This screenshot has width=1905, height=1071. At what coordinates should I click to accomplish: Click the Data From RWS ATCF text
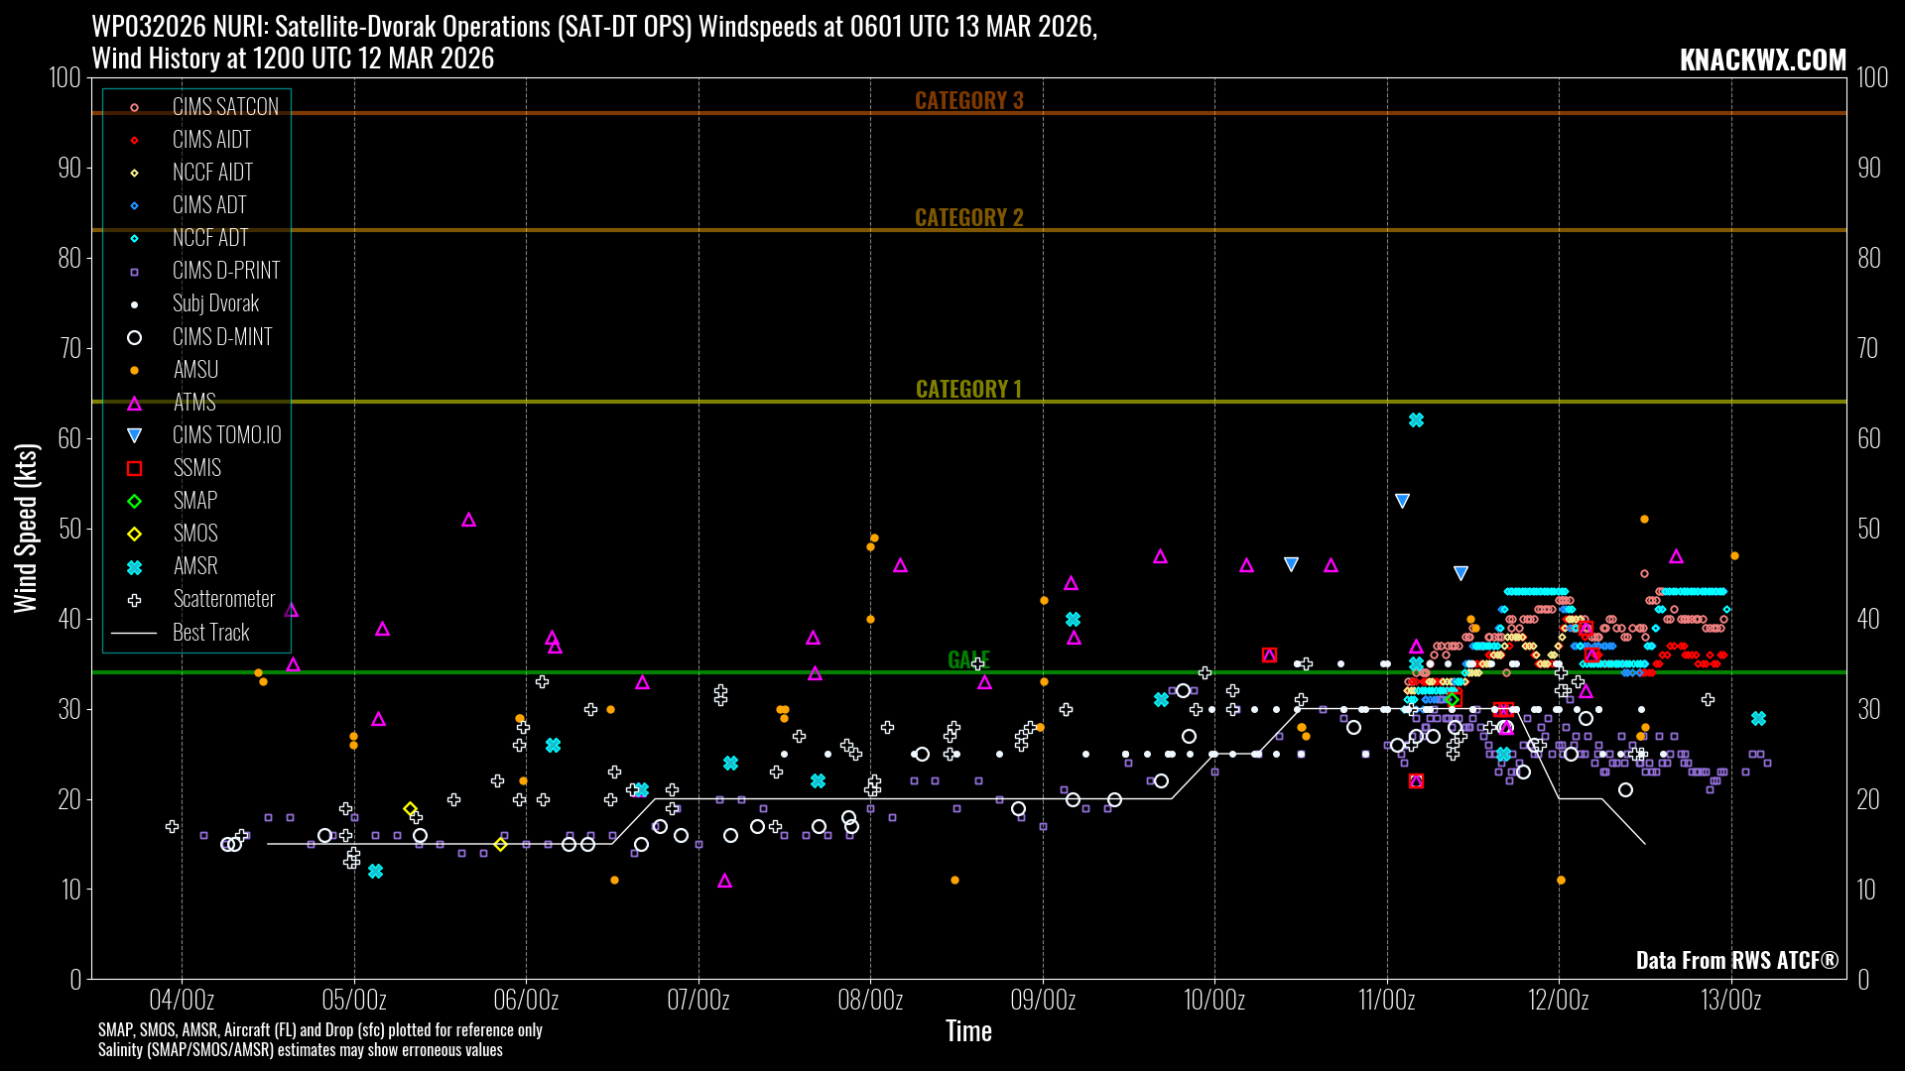click(x=1736, y=960)
